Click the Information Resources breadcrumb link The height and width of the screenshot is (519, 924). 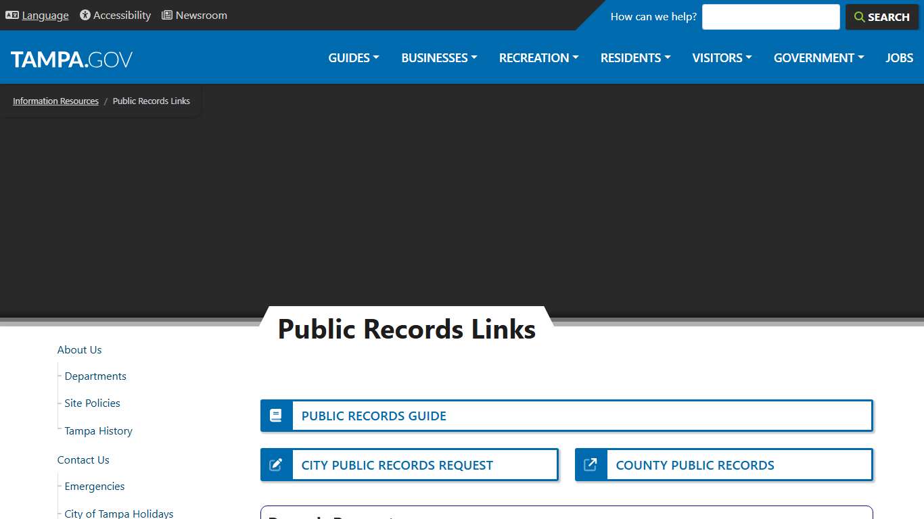[55, 101]
